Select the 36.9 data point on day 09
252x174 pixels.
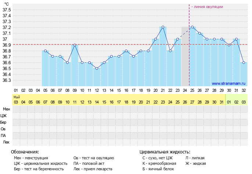click(x=75, y=45)
